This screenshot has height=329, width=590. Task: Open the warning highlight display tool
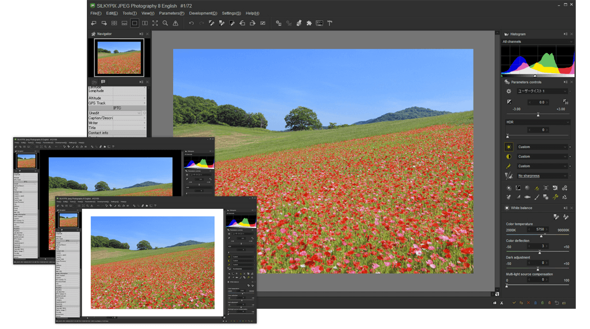175,23
